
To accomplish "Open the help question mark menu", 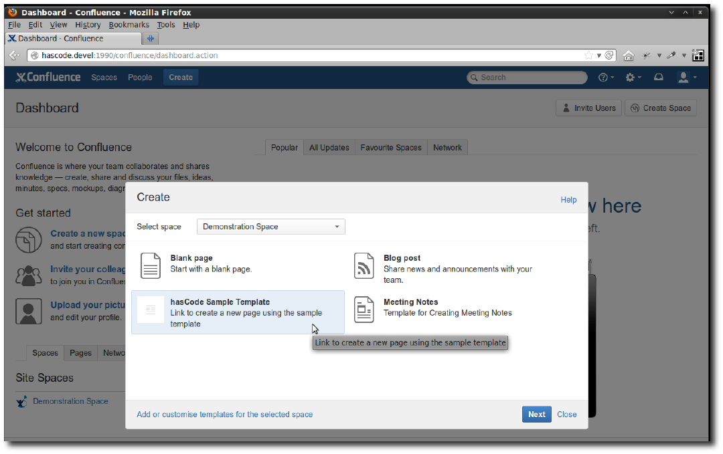I will point(605,78).
